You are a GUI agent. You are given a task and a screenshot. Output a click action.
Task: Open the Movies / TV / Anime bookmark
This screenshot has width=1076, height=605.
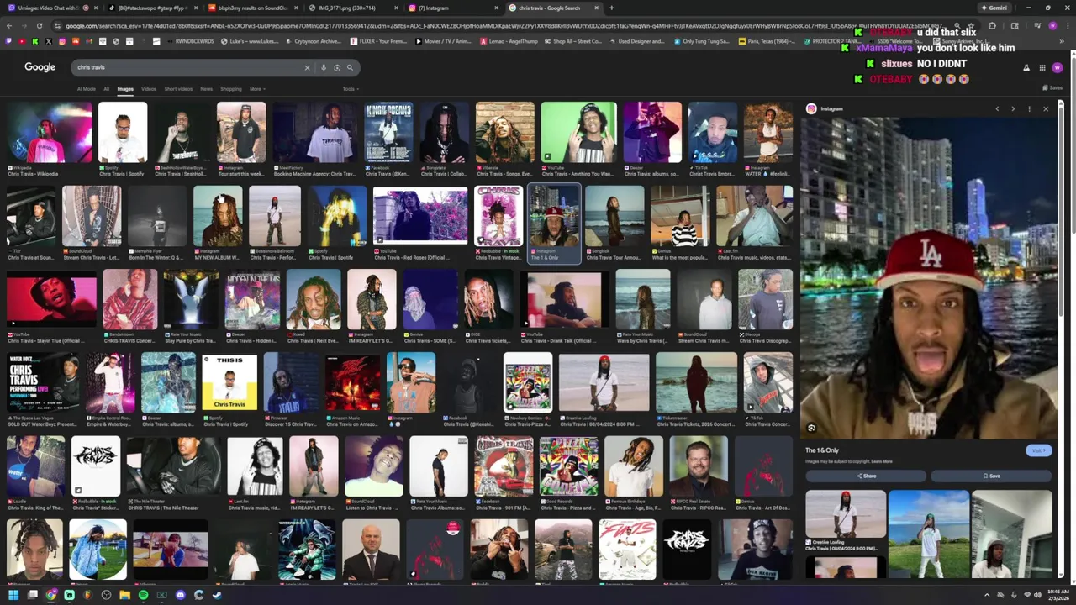point(443,41)
